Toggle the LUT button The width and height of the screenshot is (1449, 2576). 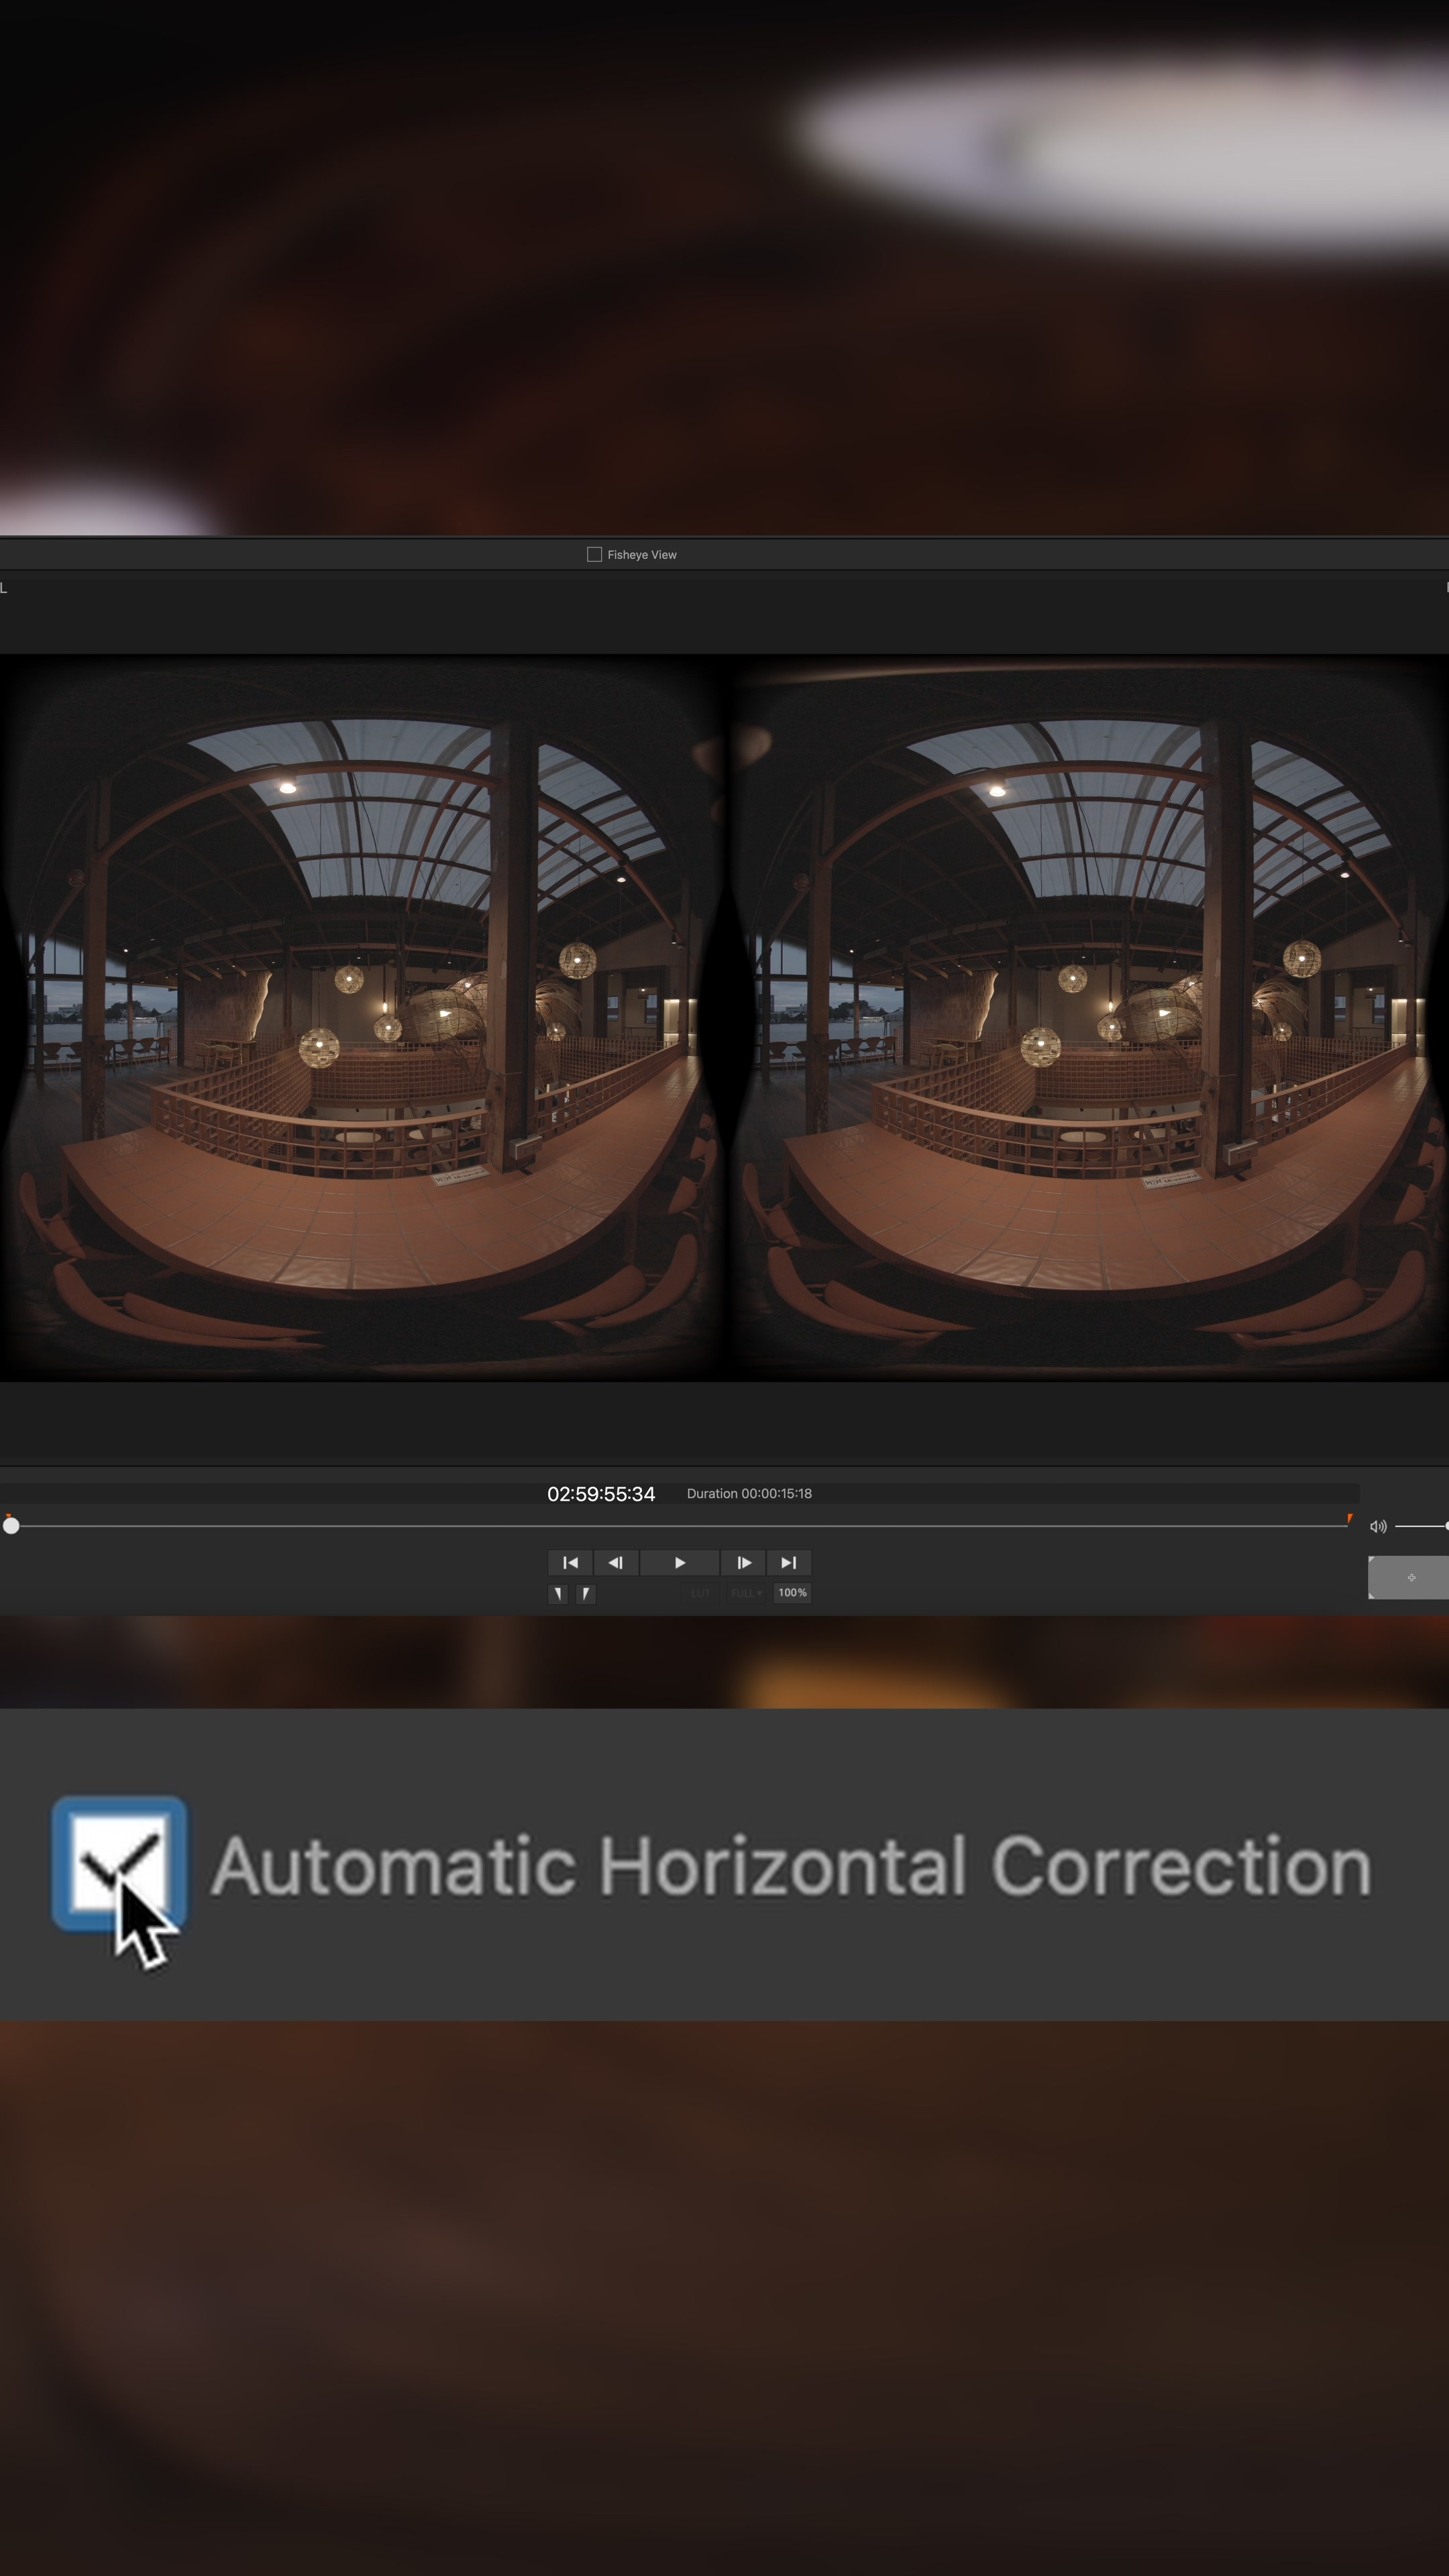(700, 1593)
